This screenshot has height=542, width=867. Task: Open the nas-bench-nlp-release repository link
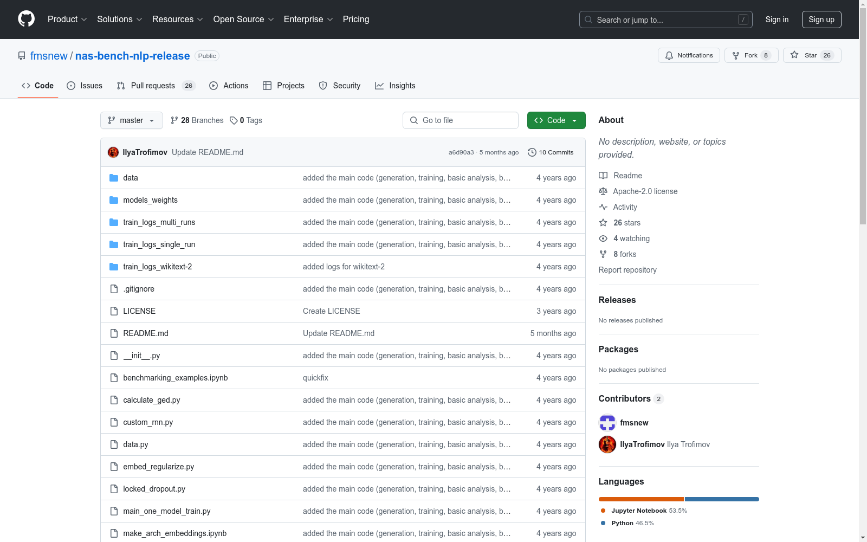pyautogui.click(x=132, y=56)
